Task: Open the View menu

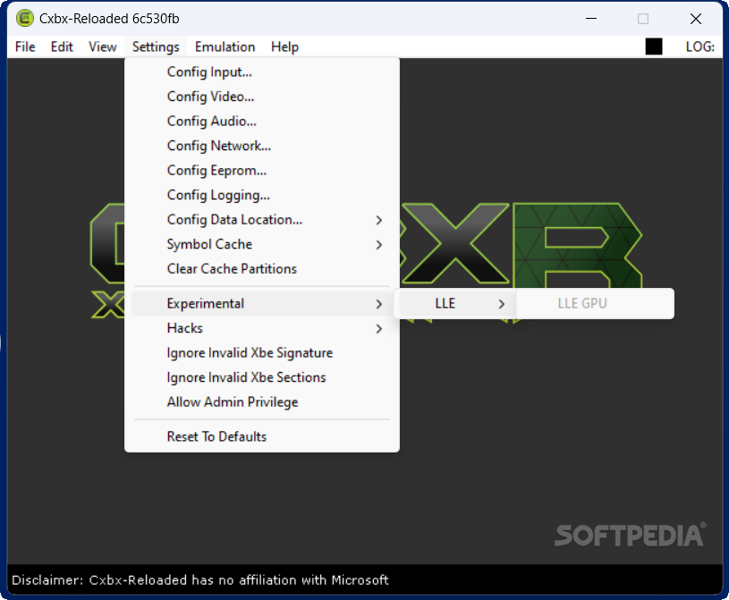Action: tap(103, 46)
